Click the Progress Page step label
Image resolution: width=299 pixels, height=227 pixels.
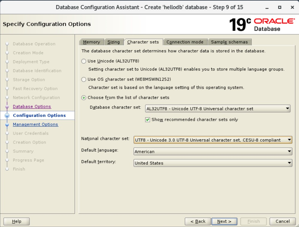pyautogui.click(x=28, y=160)
